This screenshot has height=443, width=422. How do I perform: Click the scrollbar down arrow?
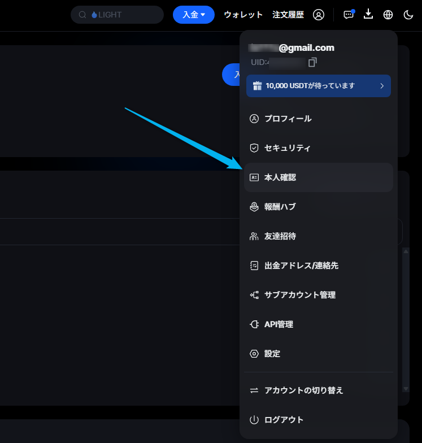(406, 389)
